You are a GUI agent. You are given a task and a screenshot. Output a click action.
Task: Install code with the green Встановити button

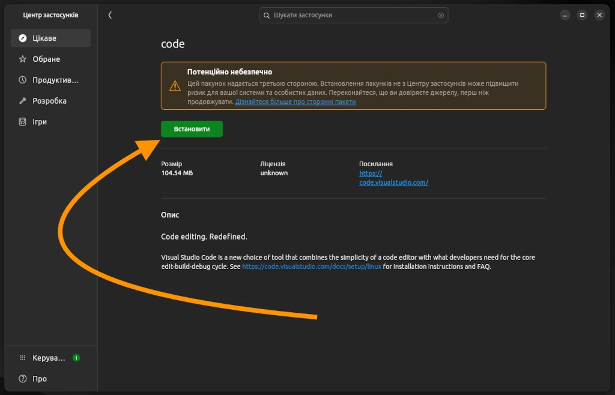pyautogui.click(x=192, y=129)
